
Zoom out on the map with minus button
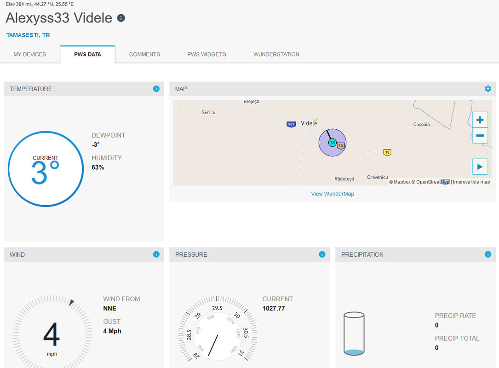(x=480, y=136)
